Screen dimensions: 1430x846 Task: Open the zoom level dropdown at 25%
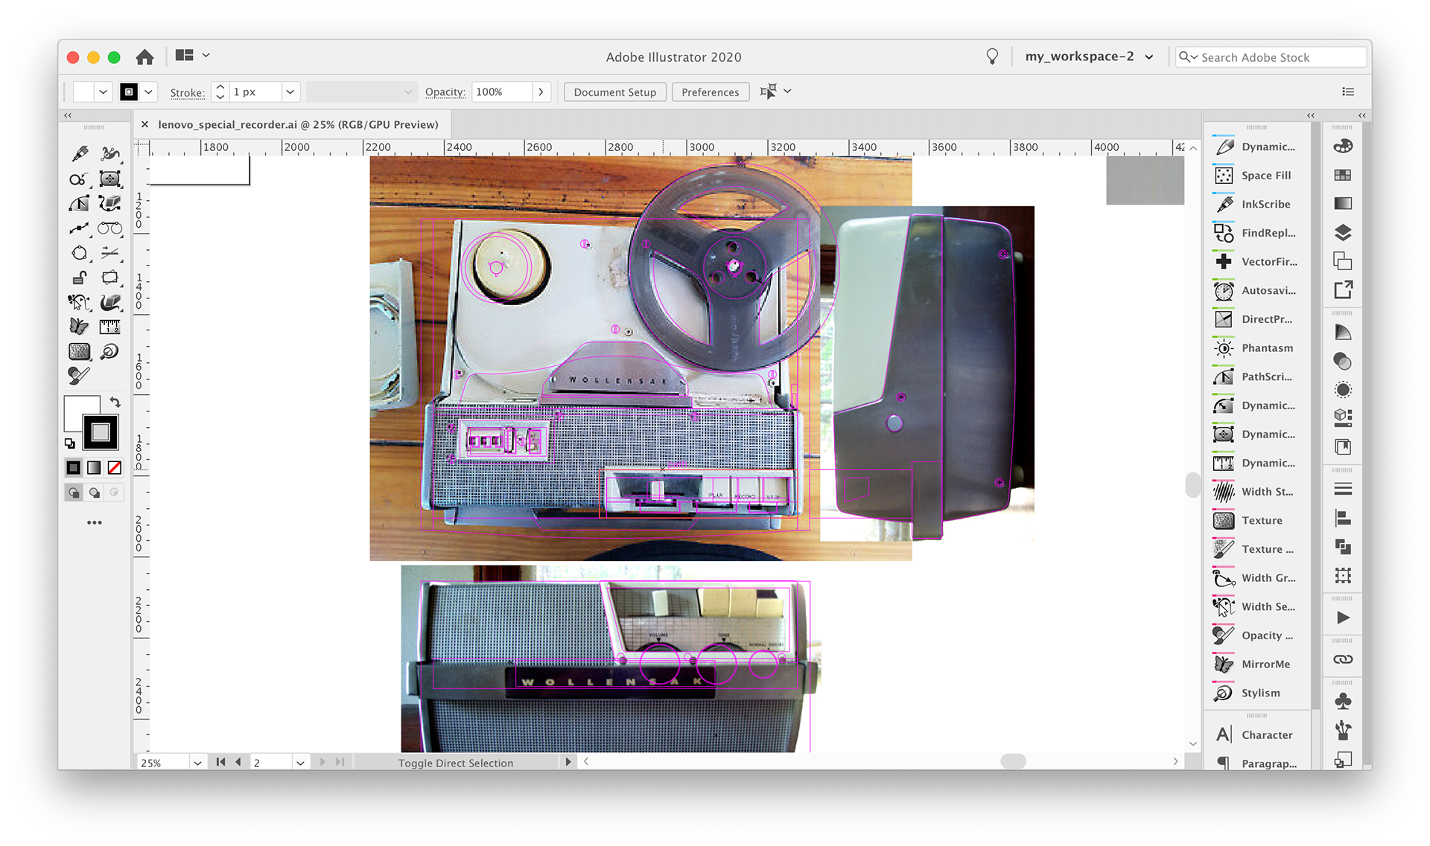point(197,763)
